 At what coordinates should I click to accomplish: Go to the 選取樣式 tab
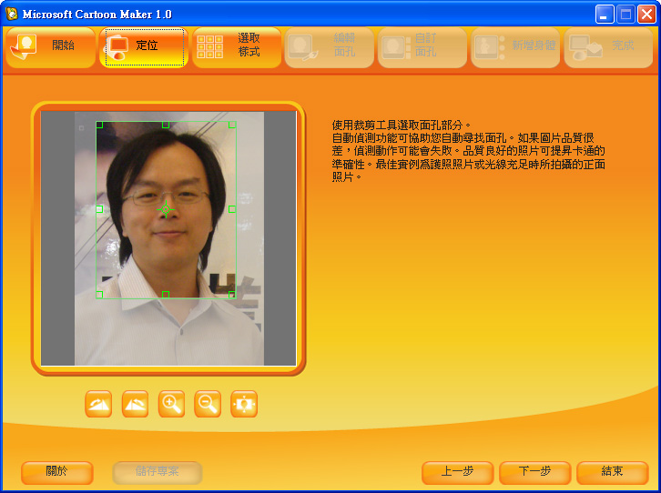tap(237, 47)
